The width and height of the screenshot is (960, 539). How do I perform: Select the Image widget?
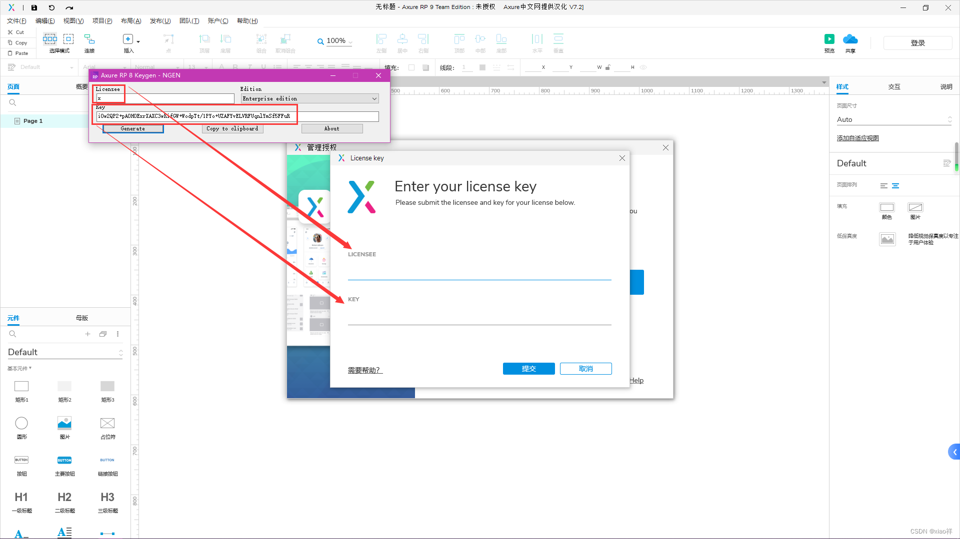64,423
